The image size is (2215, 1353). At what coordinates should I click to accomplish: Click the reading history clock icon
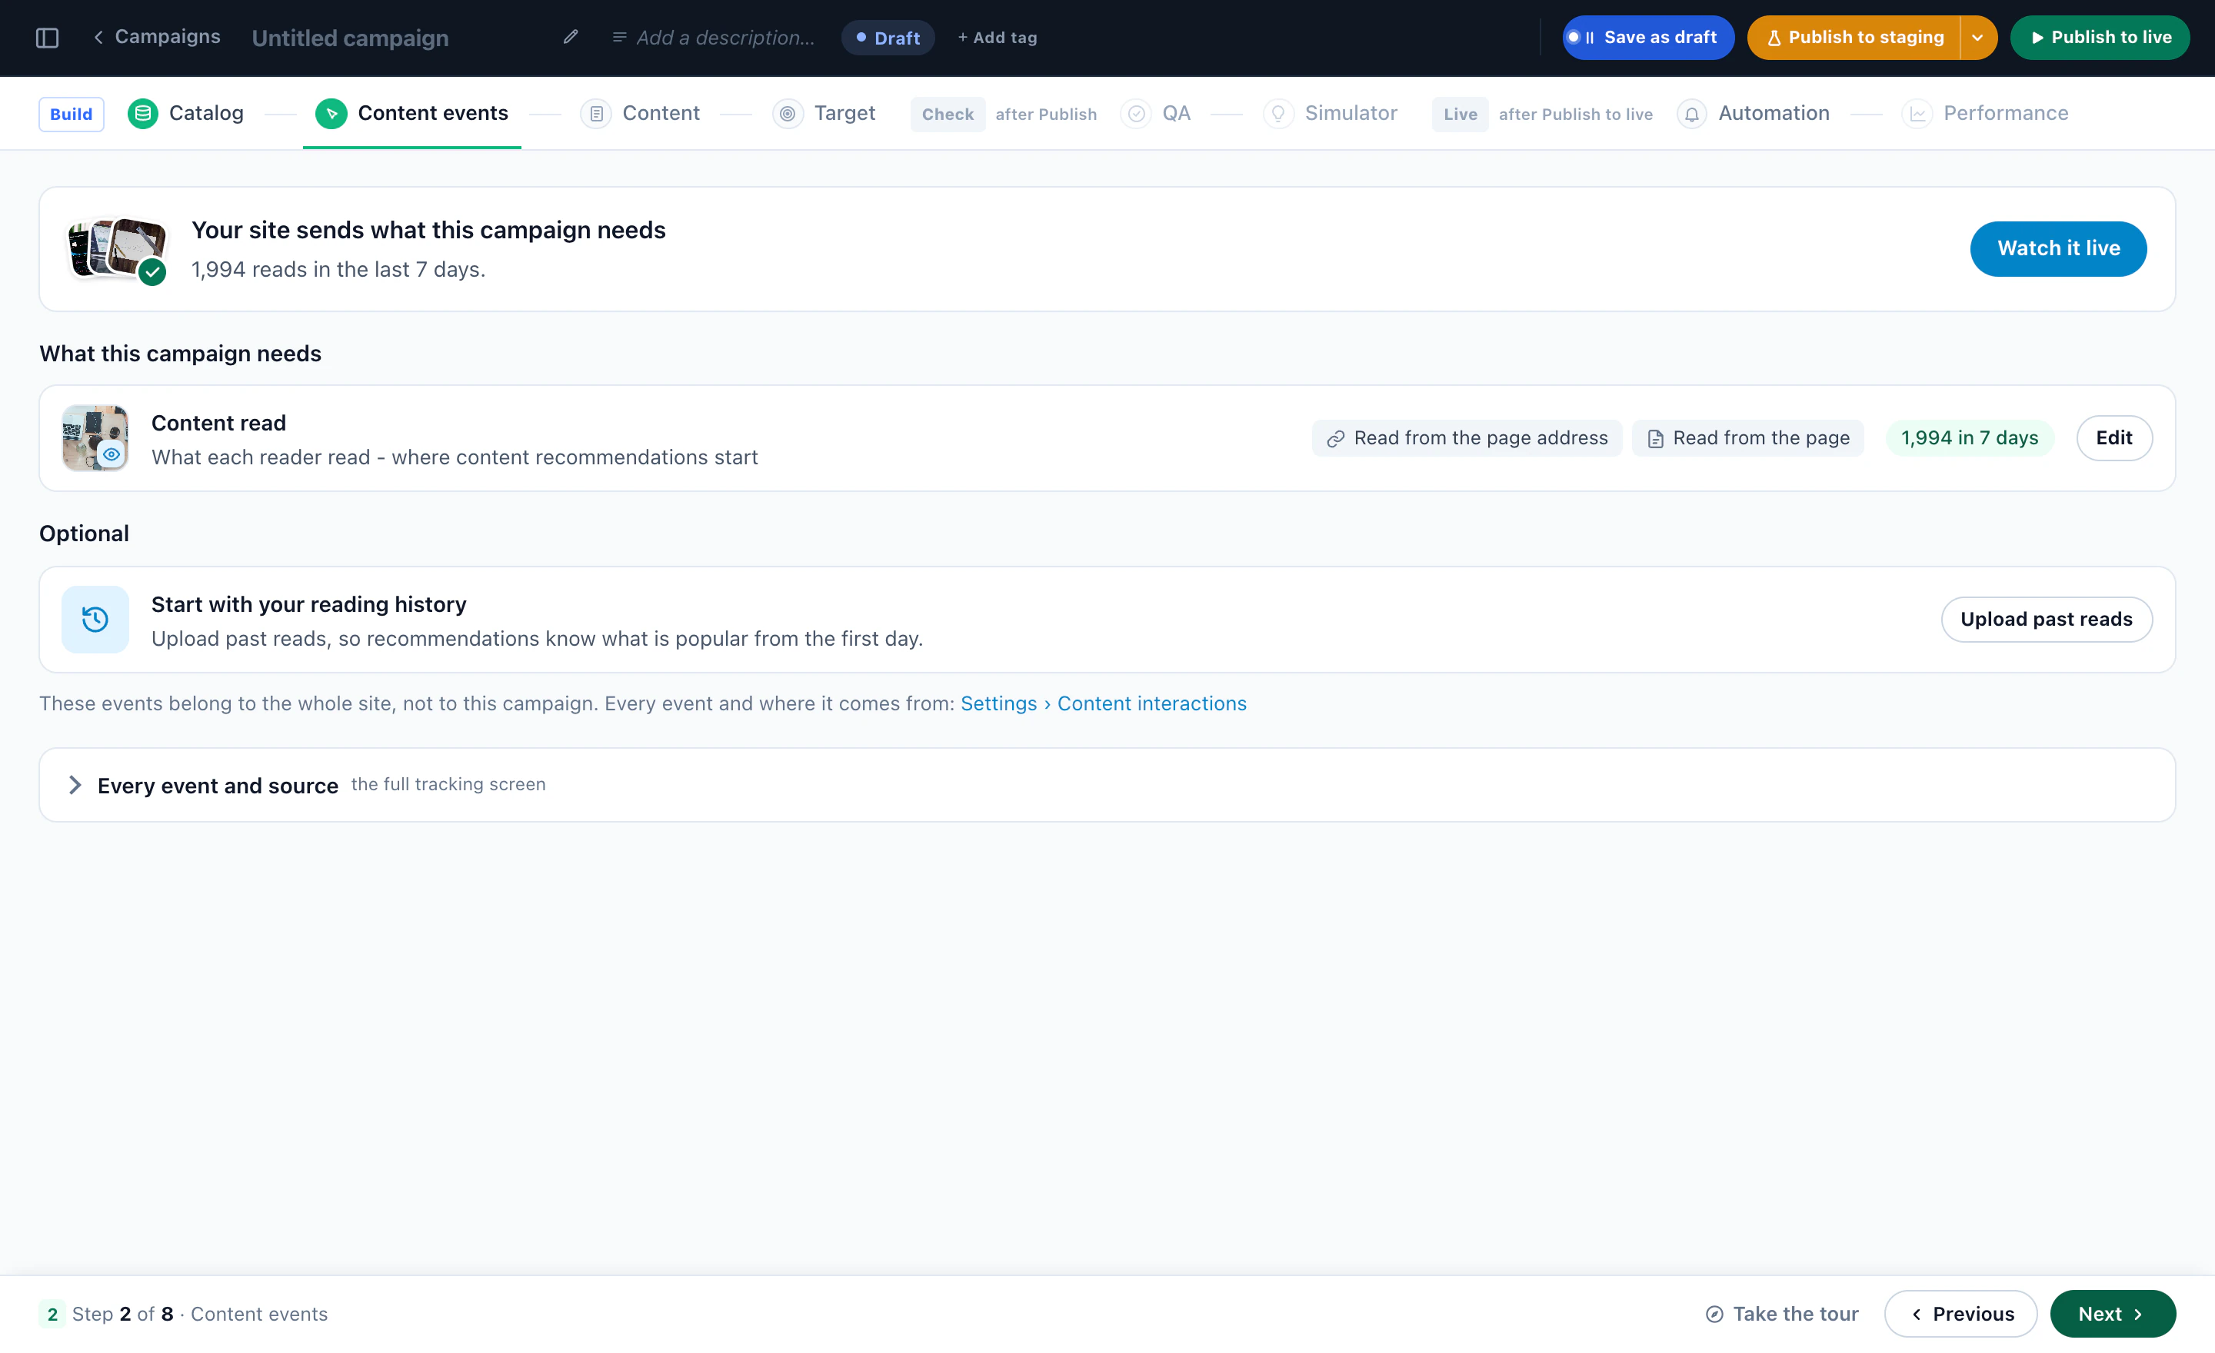click(x=95, y=620)
